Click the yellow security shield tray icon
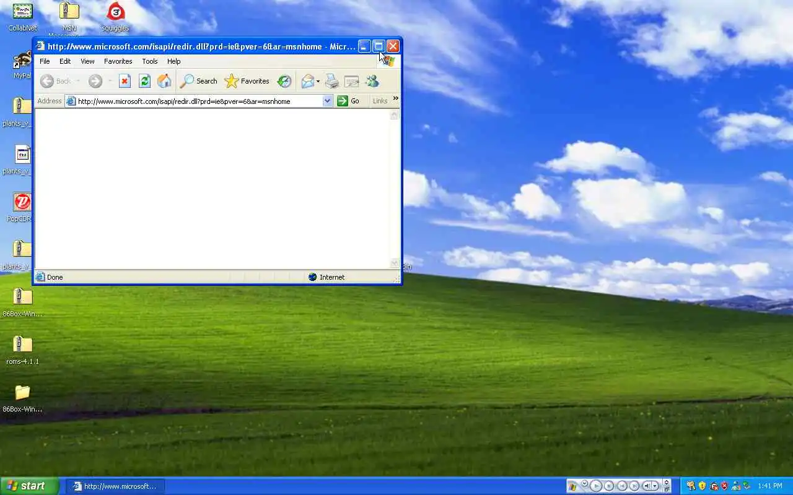 703,486
